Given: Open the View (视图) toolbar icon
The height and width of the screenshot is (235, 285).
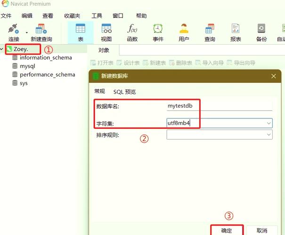Looking at the screenshot, I should coord(106,32).
